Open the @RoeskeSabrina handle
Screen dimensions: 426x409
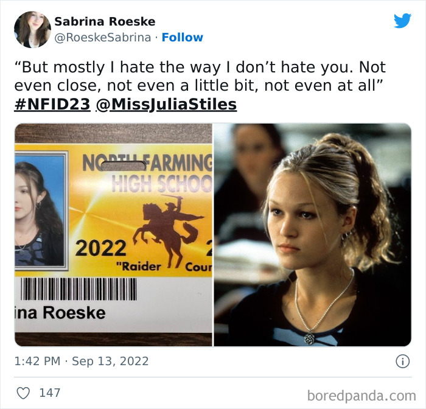click(x=103, y=38)
